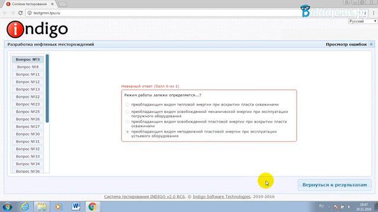Open the media player taskbar icon

(58, 207)
